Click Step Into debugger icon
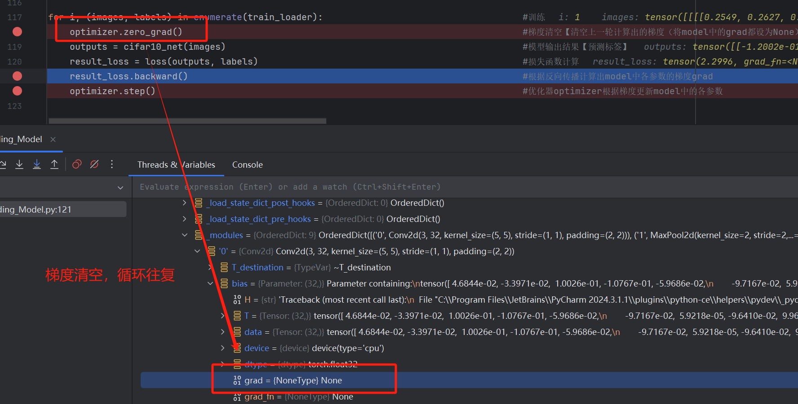 (x=19, y=165)
